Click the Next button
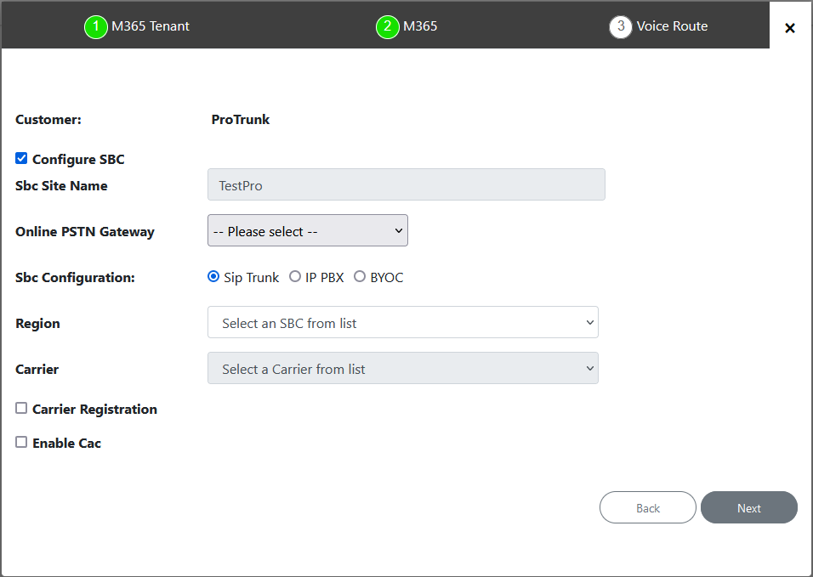The image size is (813, 577). (748, 507)
